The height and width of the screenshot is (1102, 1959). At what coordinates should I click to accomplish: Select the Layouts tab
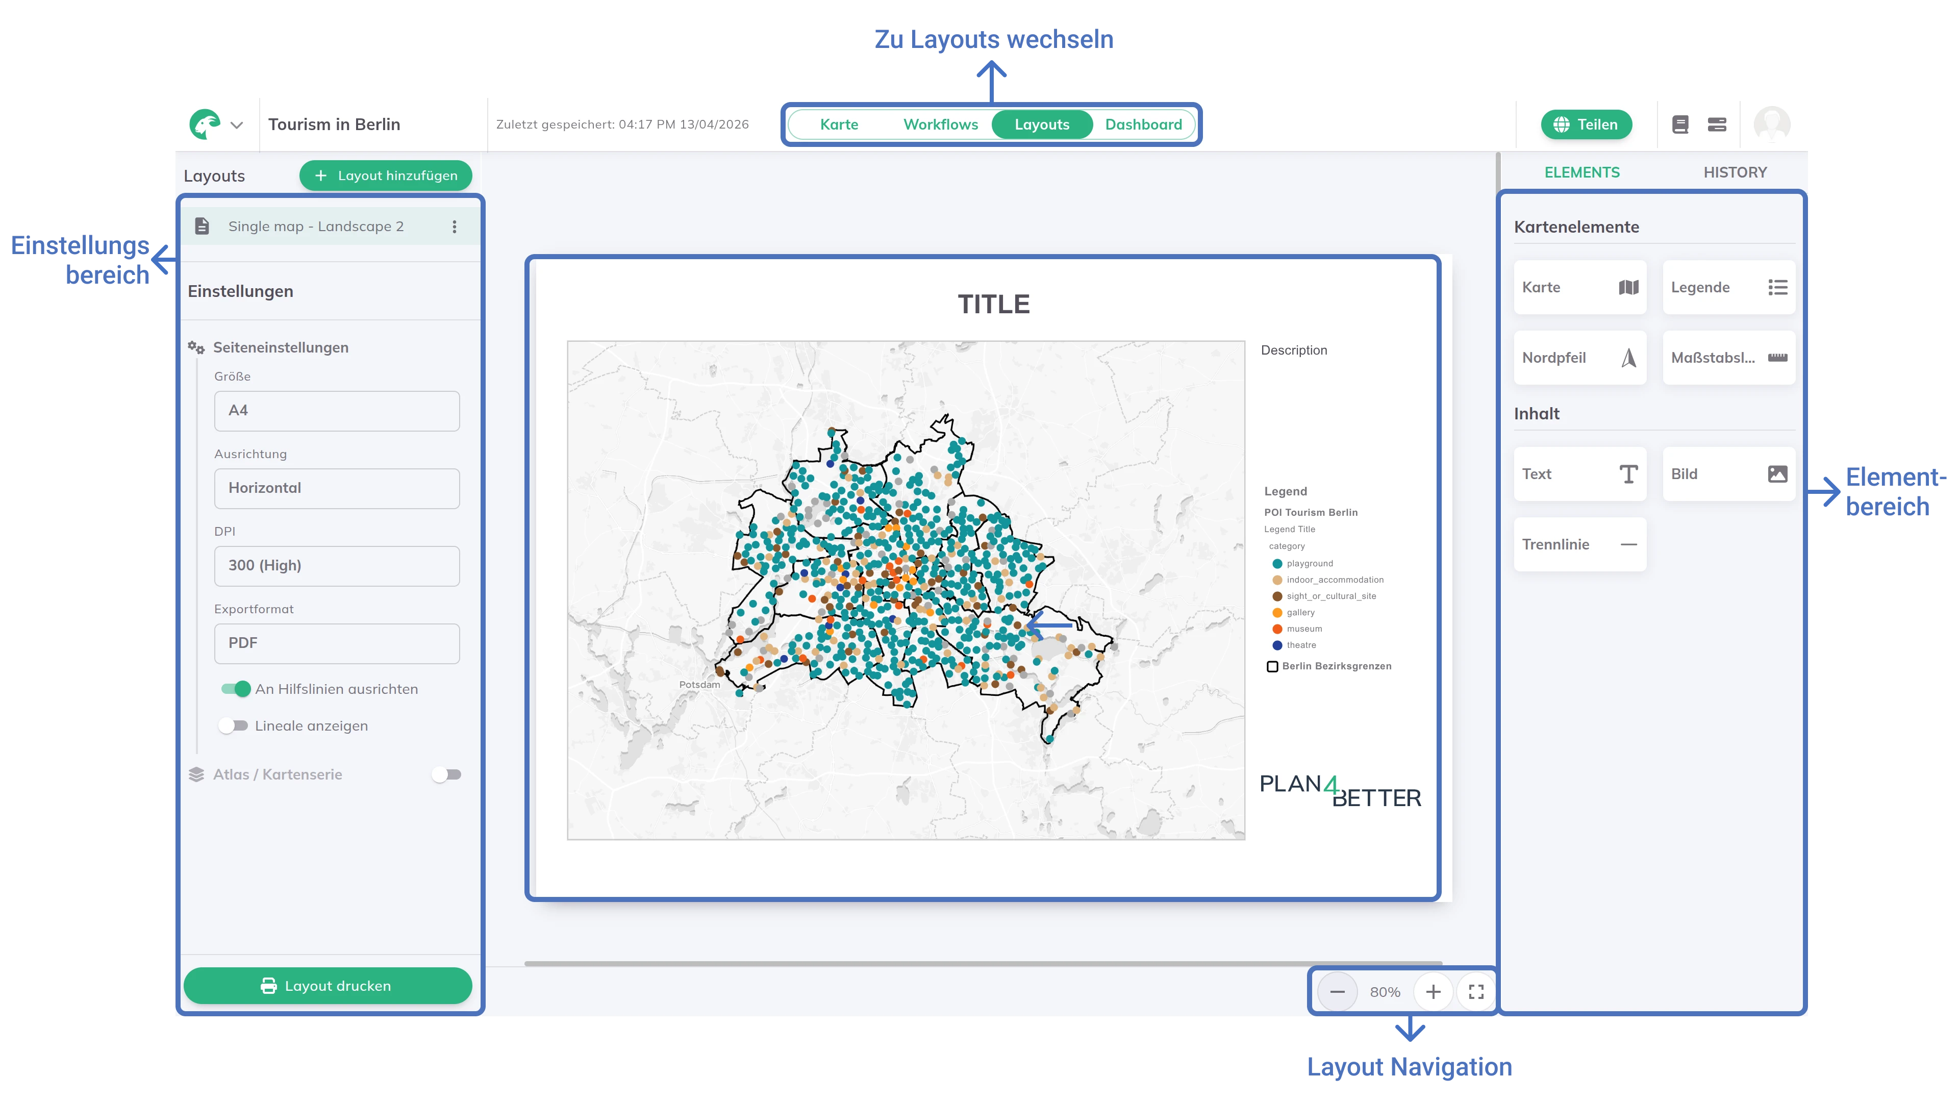click(1041, 124)
